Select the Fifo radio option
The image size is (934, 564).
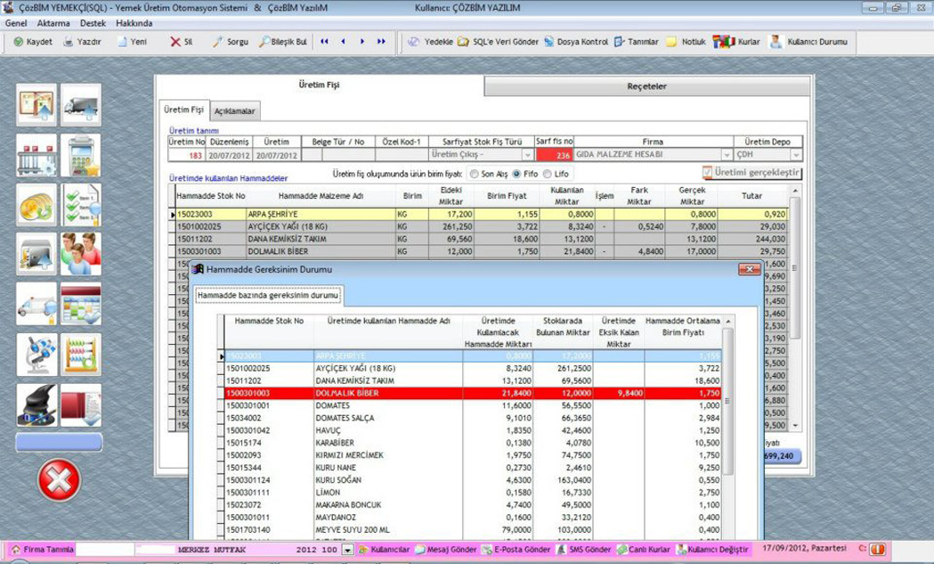click(x=517, y=174)
